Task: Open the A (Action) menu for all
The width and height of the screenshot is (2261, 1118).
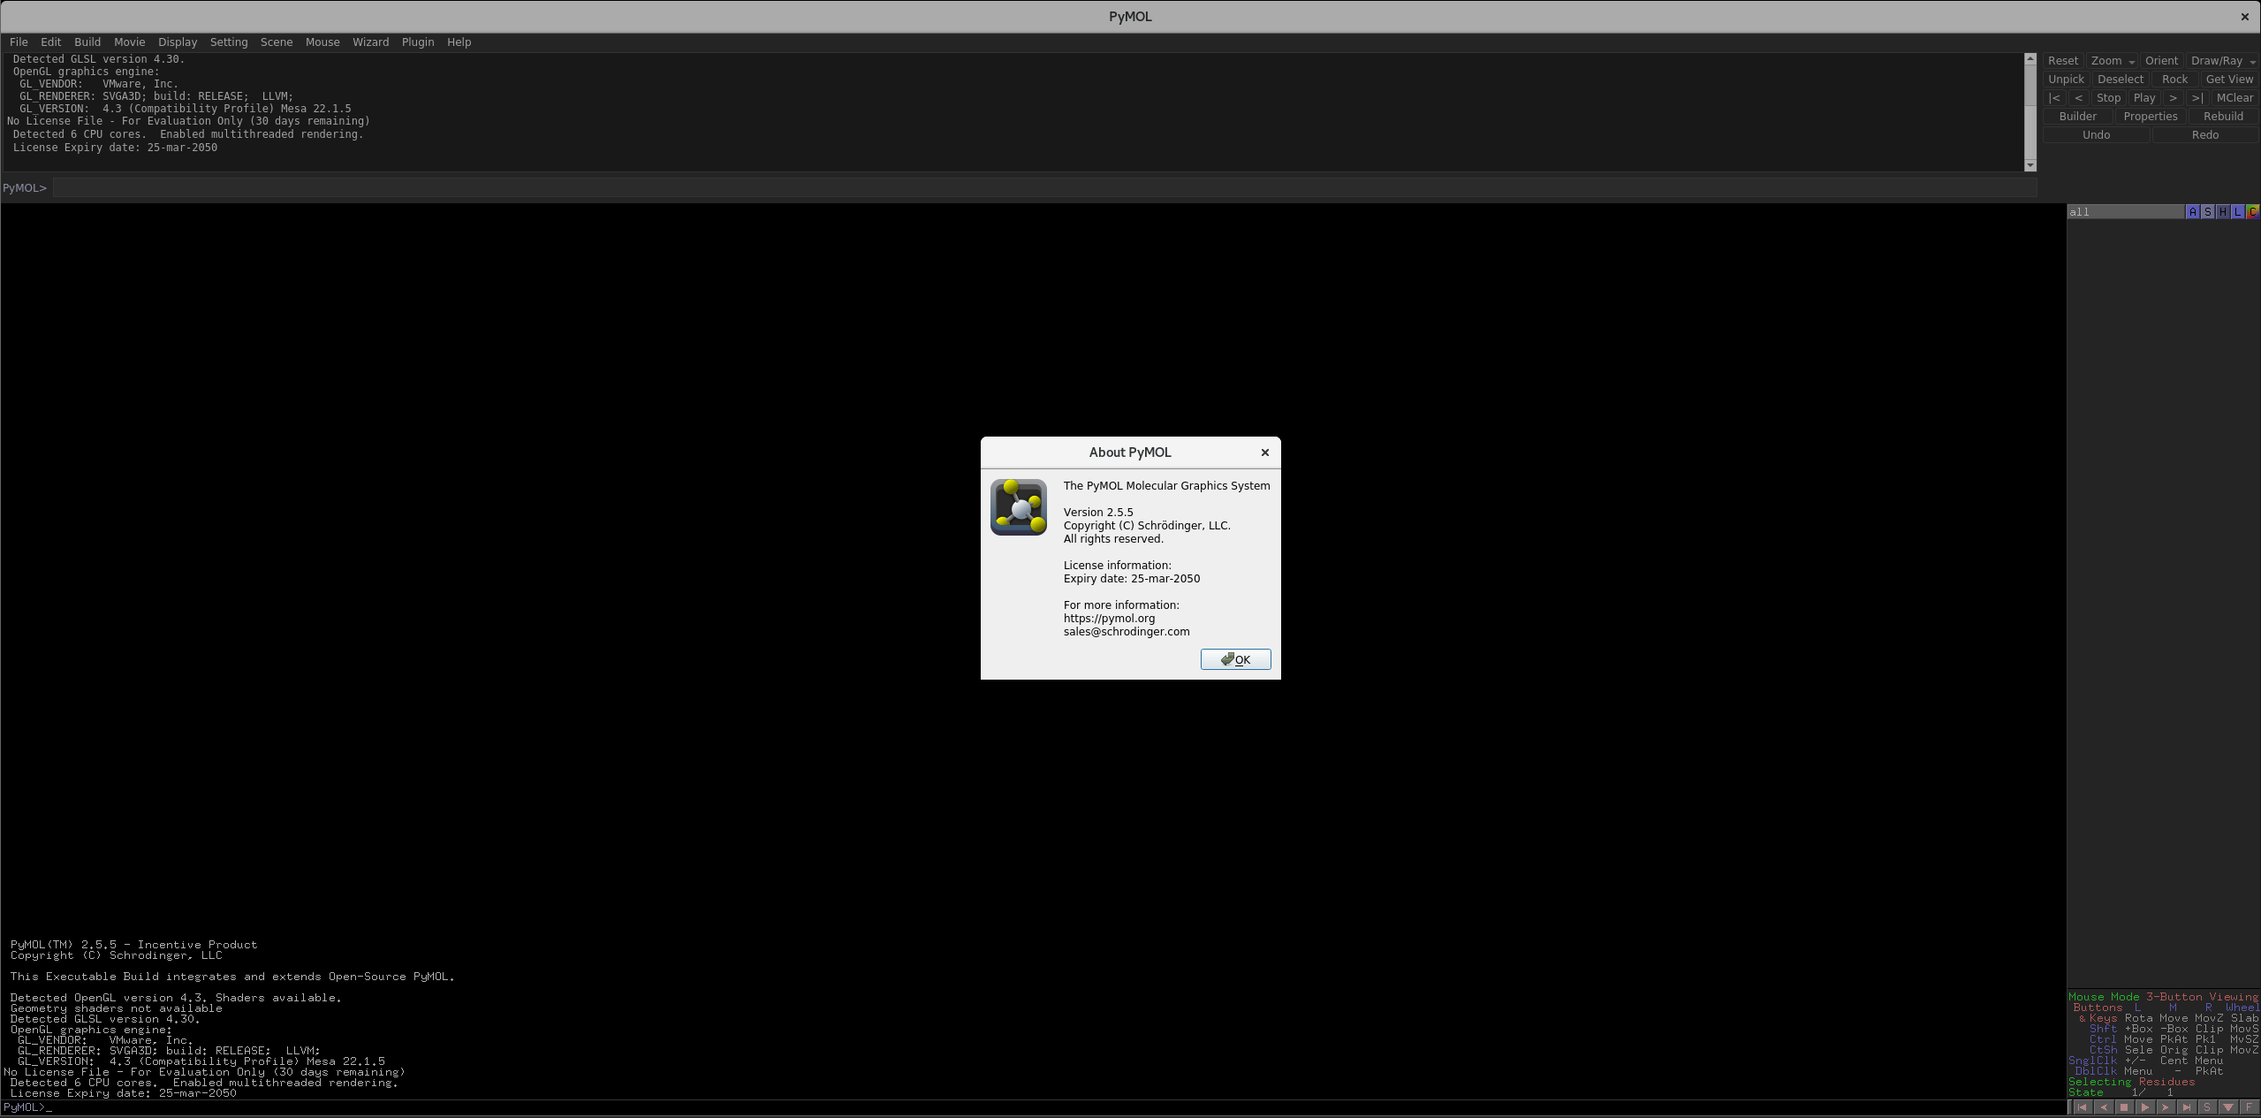Action: coord(2192,212)
